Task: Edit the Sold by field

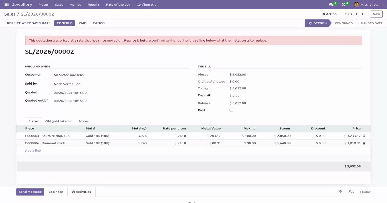Action: (x=121, y=84)
